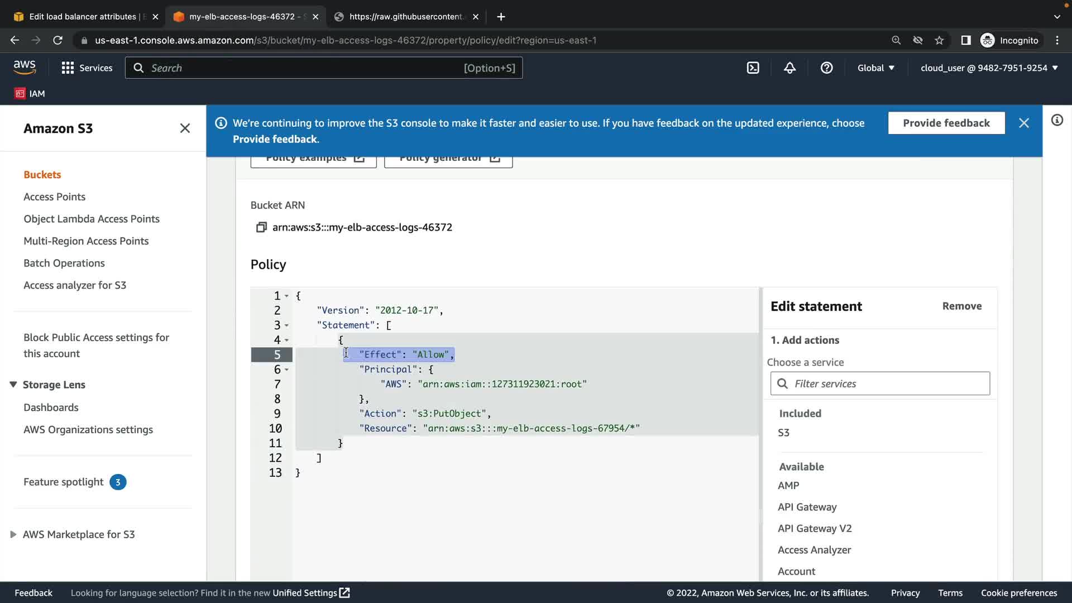Click the Filter services input field
The width and height of the screenshot is (1072, 603).
(888, 384)
